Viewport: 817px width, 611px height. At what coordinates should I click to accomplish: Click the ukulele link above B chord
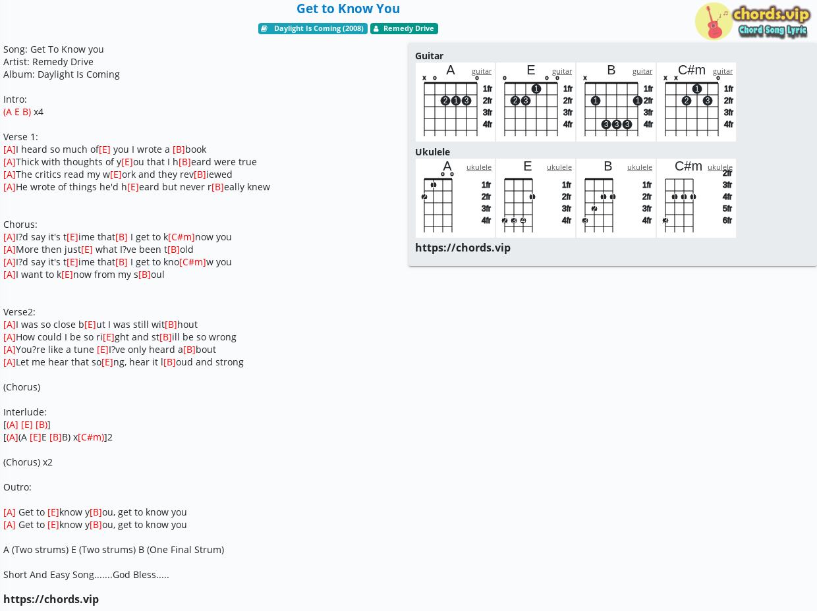pos(640,167)
